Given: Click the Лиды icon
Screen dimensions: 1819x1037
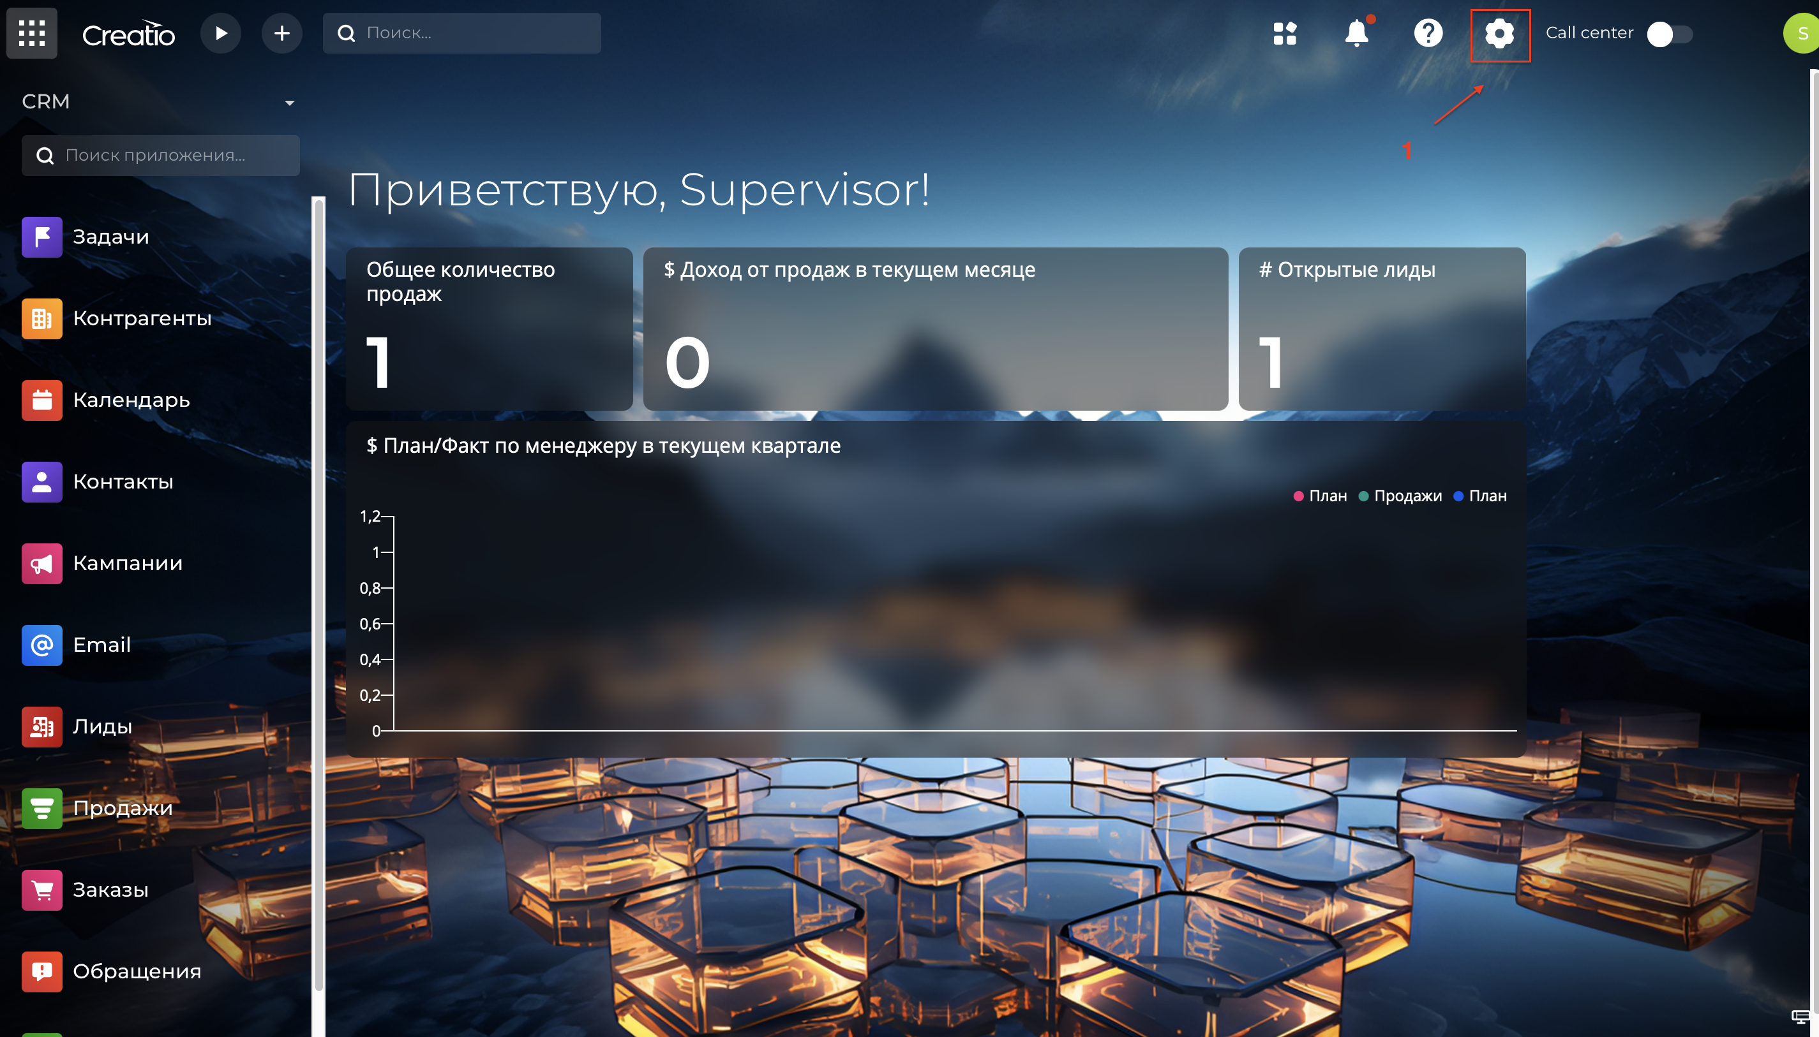Looking at the screenshot, I should click(x=42, y=727).
